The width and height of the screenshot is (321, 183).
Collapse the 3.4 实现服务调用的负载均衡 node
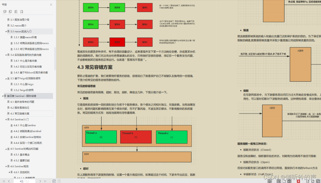click(6, 55)
